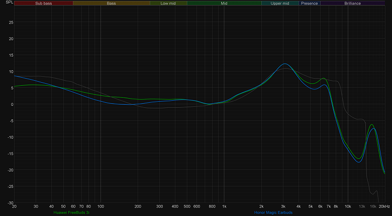This screenshot has width=392, height=216.
Task: Click the -15 dB axis value
Action: (x=11, y=154)
